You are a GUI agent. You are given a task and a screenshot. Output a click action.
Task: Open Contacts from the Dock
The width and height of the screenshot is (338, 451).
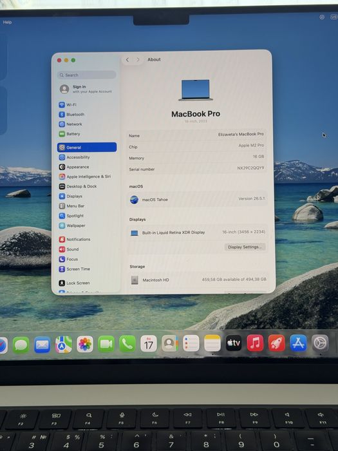[x=170, y=343]
